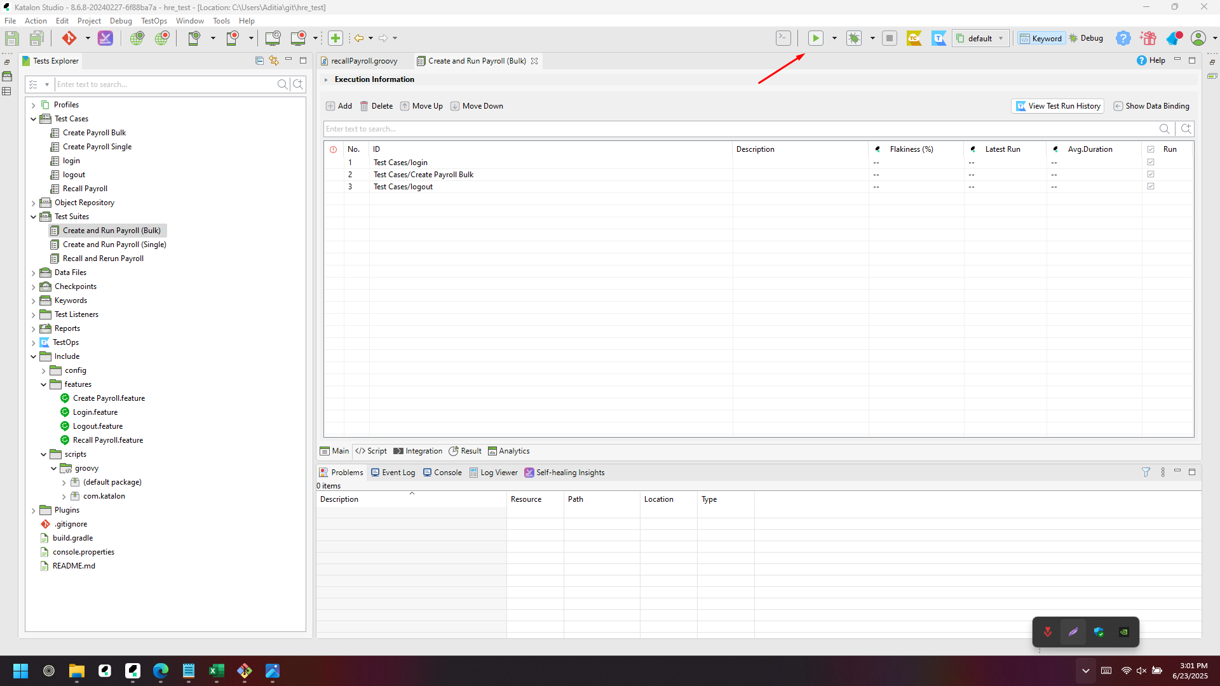Expand the Execution Information section

[326, 79]
